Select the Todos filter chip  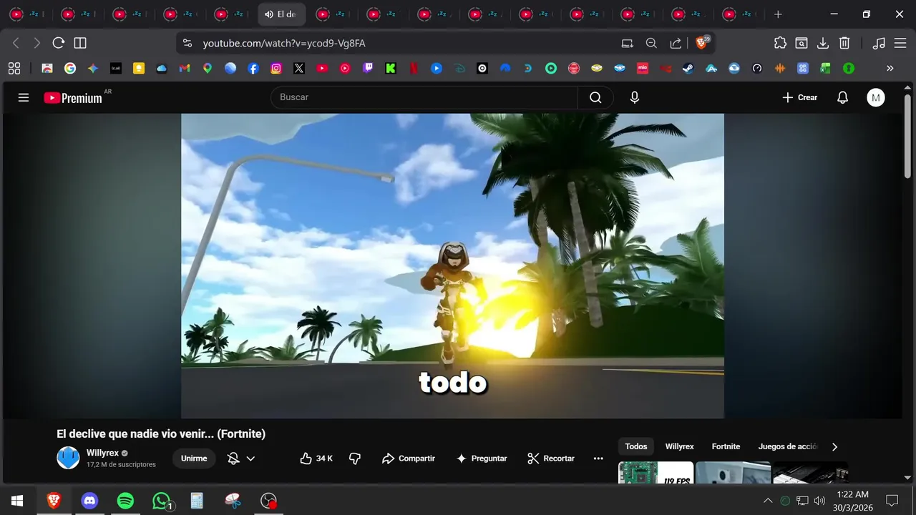click(635, 446)
